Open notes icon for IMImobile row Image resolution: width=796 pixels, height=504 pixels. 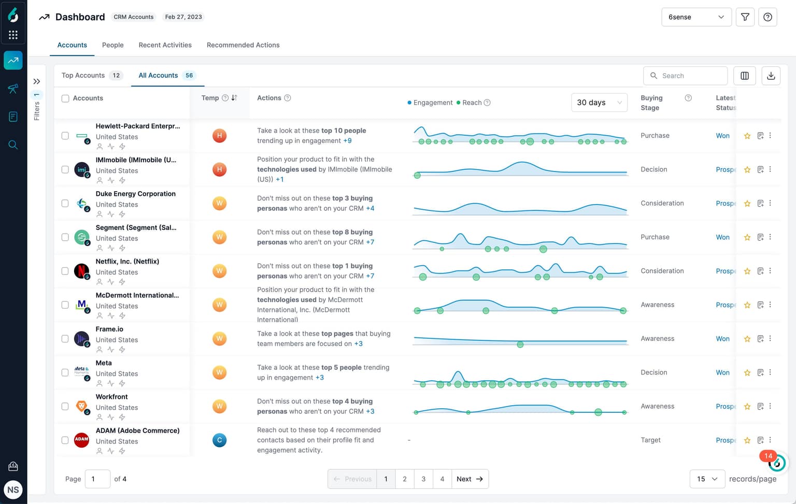[760, 169]
